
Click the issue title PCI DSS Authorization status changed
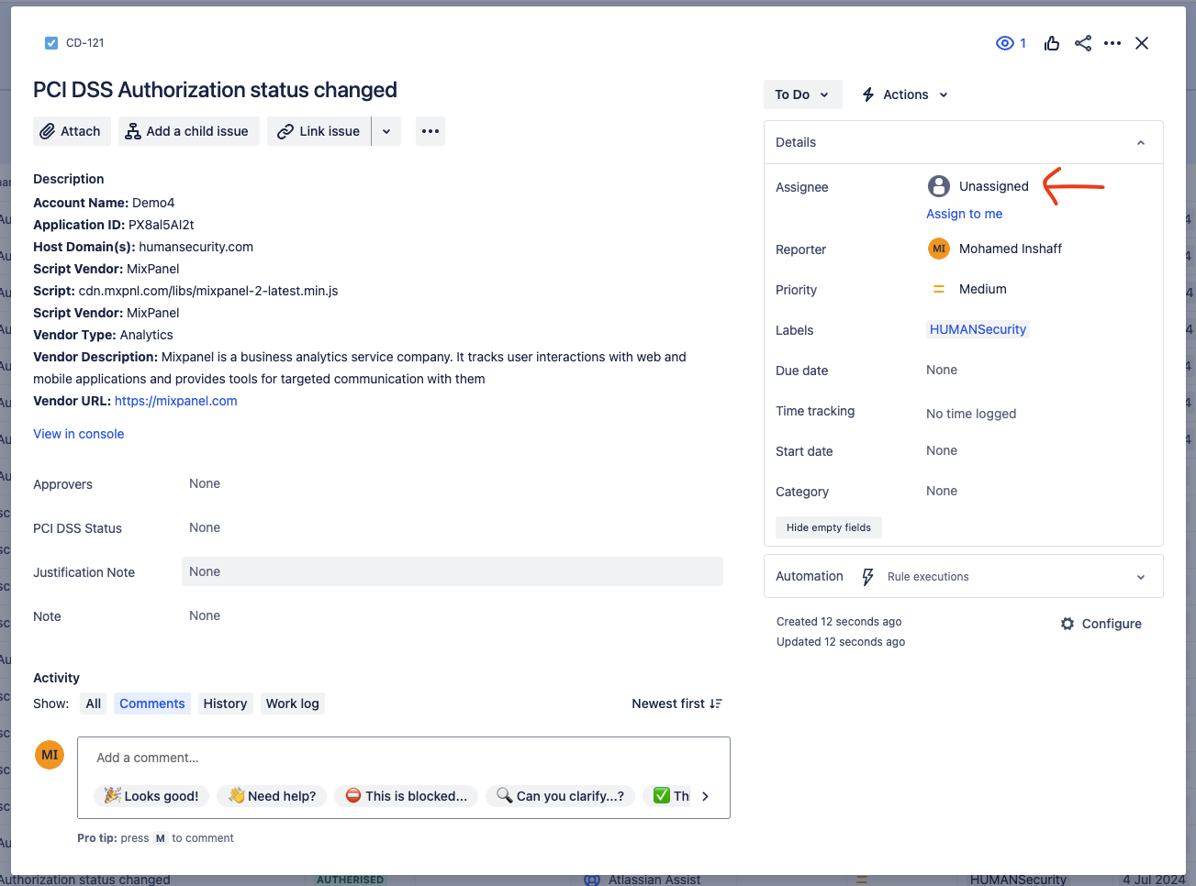[215, 90]
